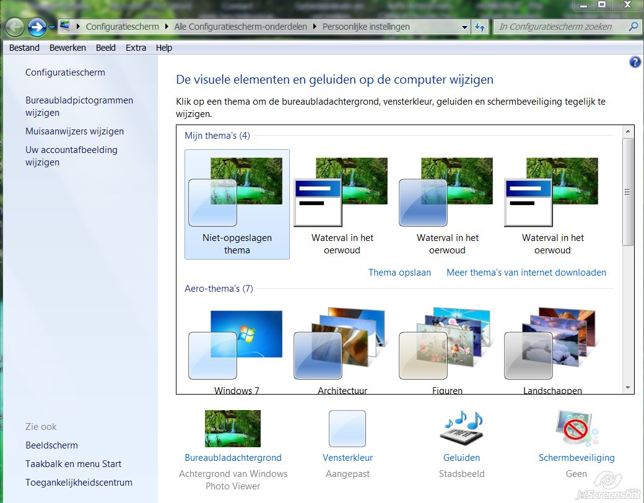Open the Bestand menu
The image size is (644, 503).
point(24,48)
